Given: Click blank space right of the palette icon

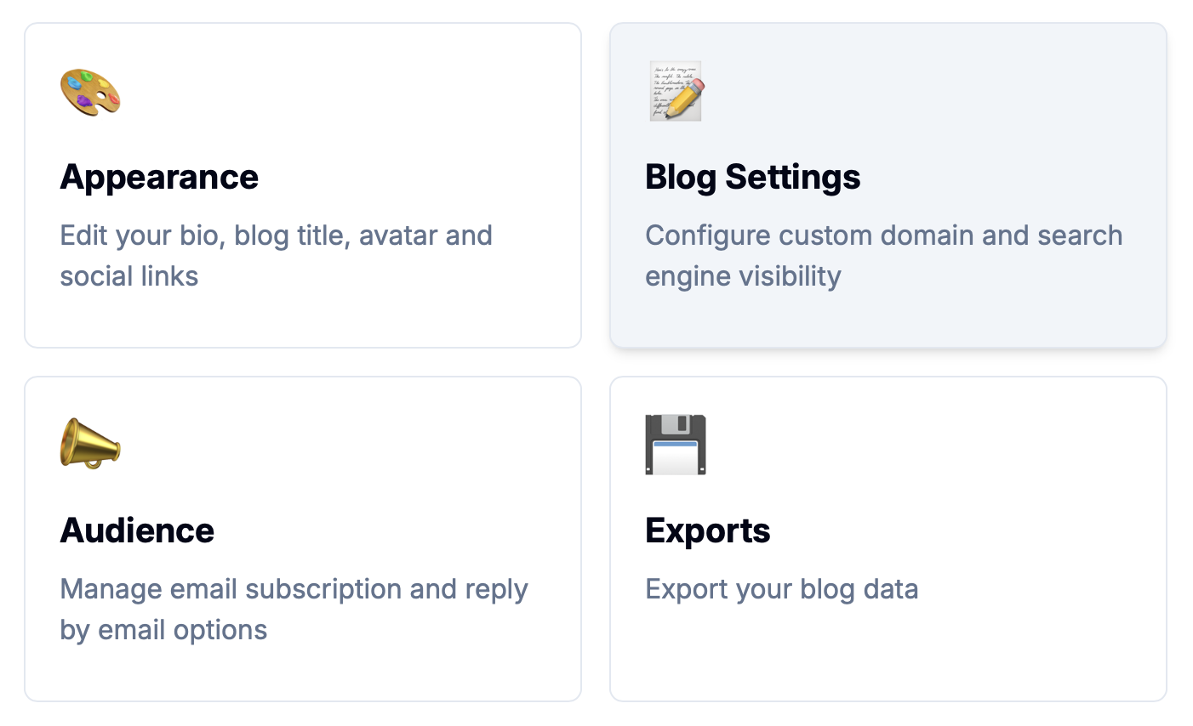Looking at the screenshot, I should point(340,92).
